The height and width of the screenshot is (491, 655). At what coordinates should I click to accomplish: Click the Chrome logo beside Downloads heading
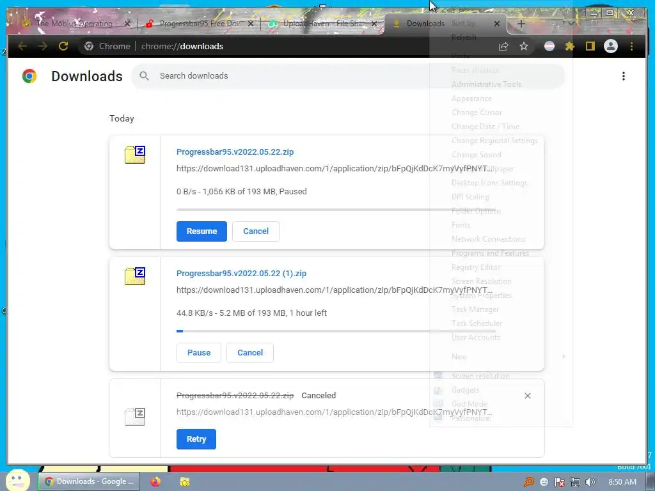tap(29, 76)
